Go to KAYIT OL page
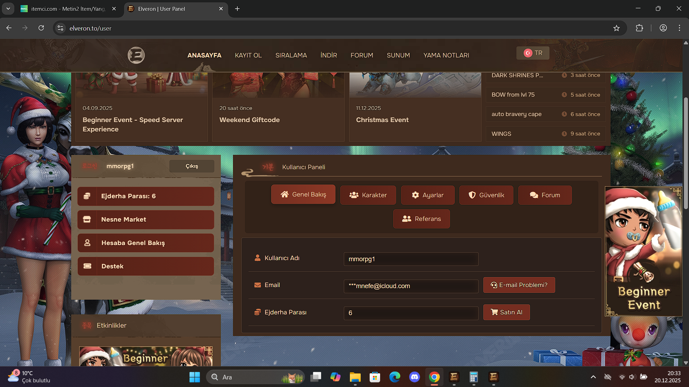 click(248, 55)
